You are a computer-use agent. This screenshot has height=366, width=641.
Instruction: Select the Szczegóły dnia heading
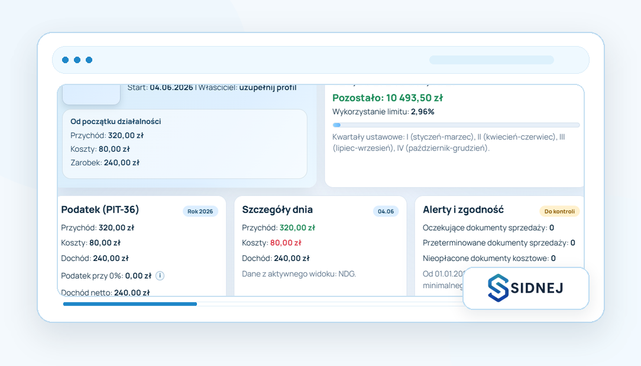[x=277, y=210]
